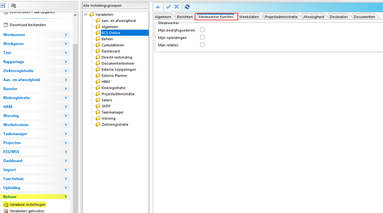The width and height of the screenshot is (383, 213).
Task: Select Ziekteregistratie in settings tree
Action: (115, 124)
